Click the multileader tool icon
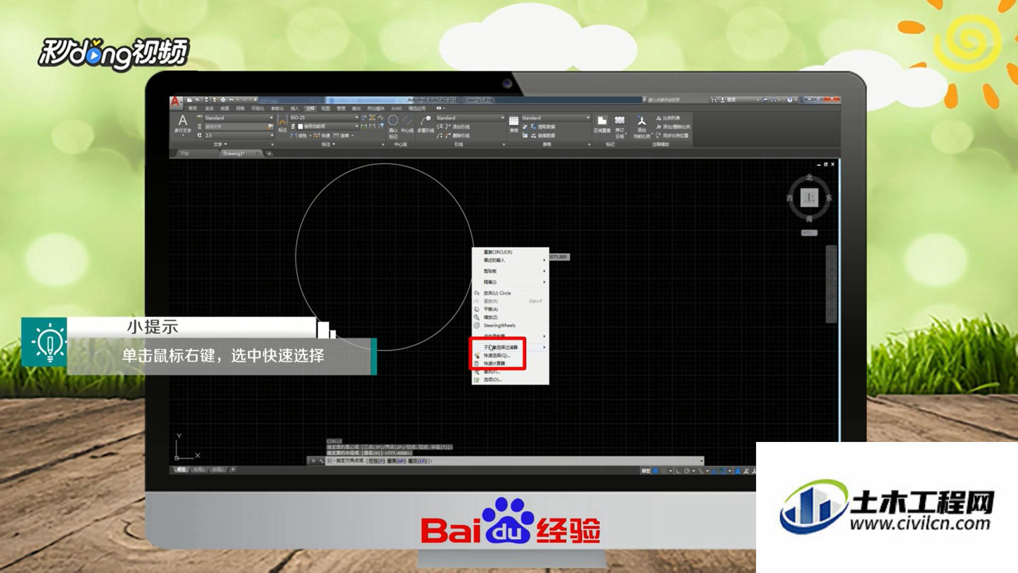This screenshot has width=1018, height=573. (425, 120)
